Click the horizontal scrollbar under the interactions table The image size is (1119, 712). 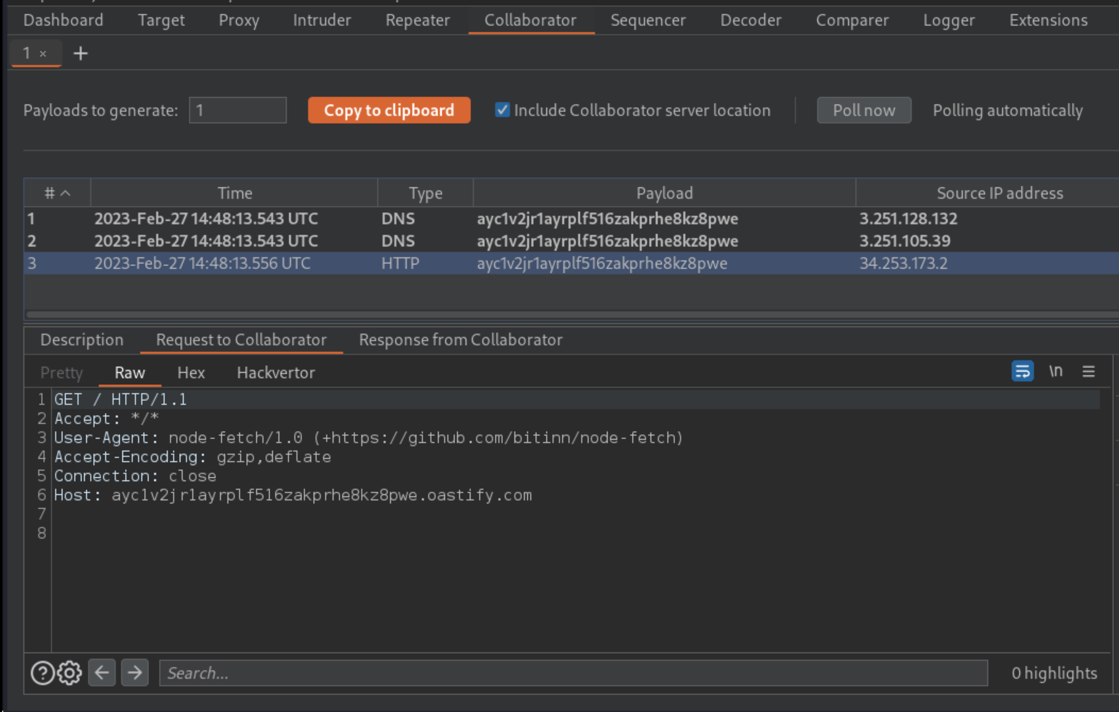tap(572, 314)
